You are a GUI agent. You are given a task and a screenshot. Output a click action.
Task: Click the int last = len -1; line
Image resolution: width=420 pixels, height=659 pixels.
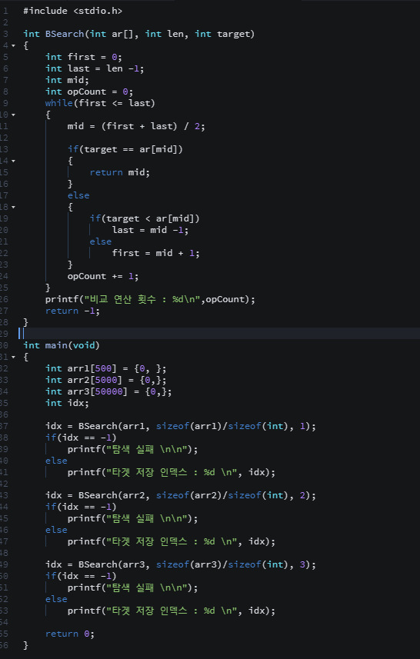pyautogui.click(x=95, y=68)
